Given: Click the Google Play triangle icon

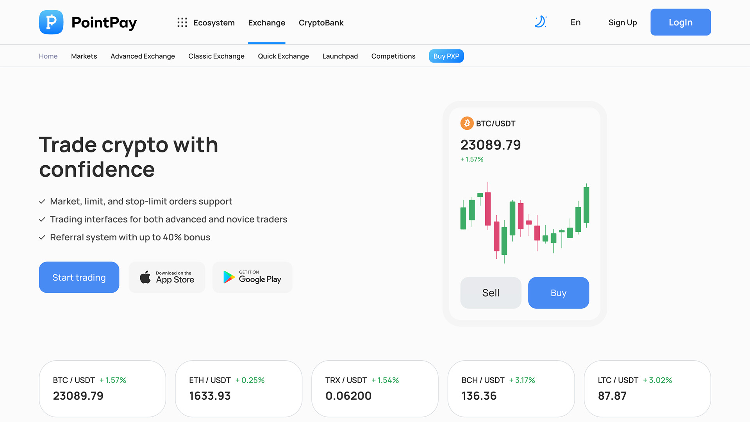Looking at the screenshot, I should coord(228,277).
